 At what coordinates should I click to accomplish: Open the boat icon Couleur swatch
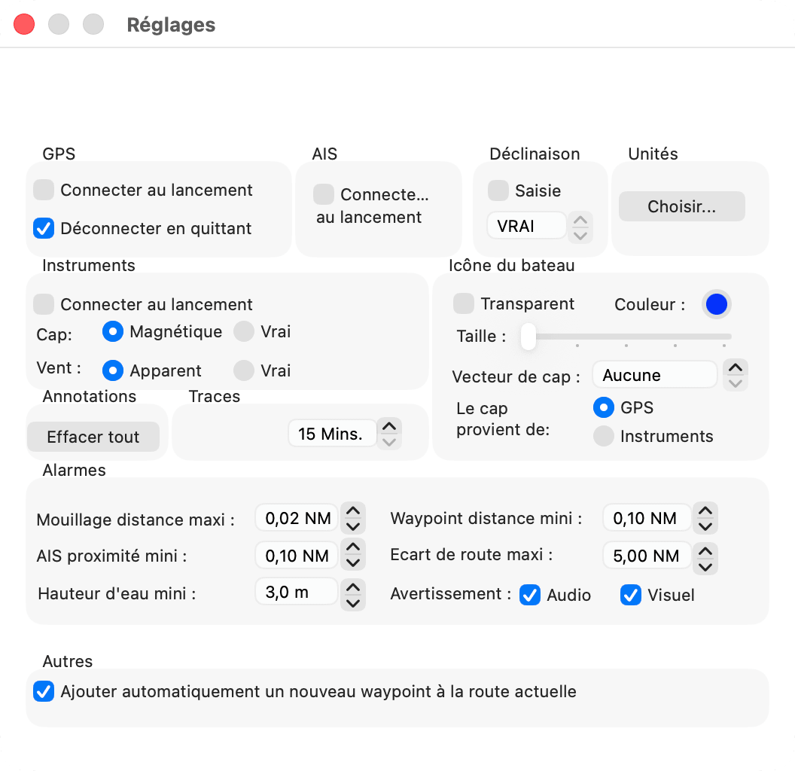point(717,304)
